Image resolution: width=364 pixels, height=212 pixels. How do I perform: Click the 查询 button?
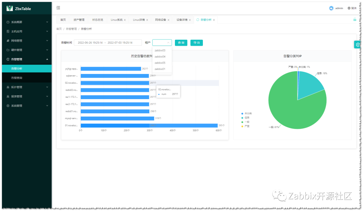click(x=181, y=43)
